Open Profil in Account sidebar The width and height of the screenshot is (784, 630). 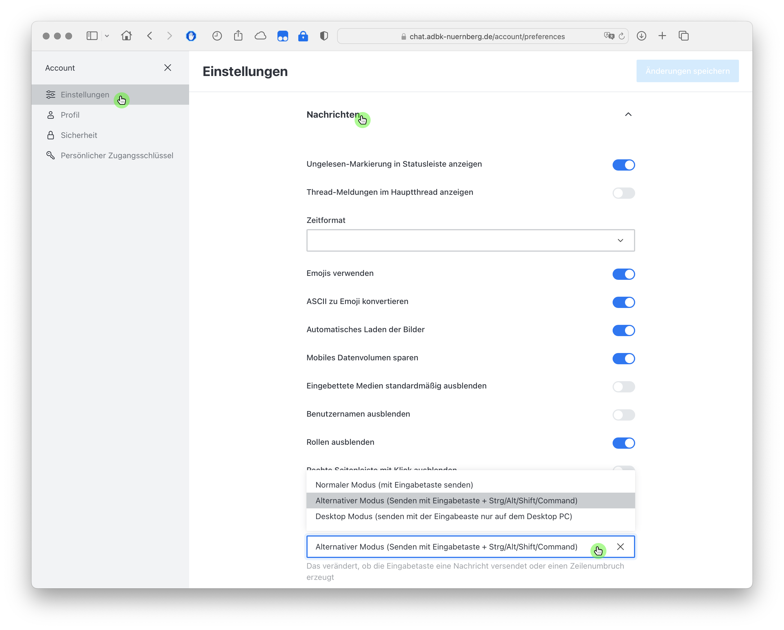tap(110, 115)
